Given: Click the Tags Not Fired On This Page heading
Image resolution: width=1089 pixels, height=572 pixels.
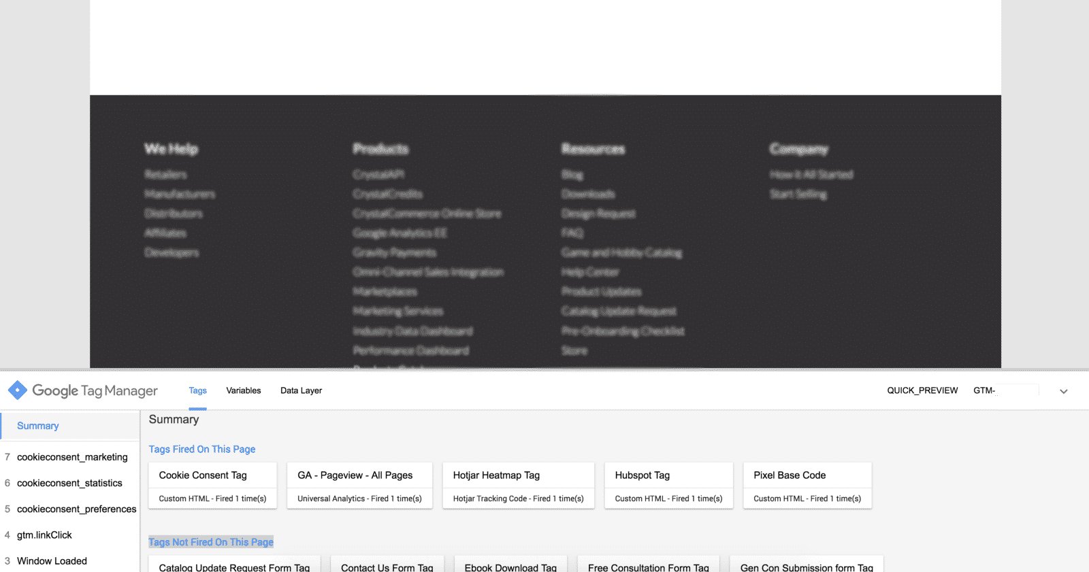Looking at the screenshot, I should (211, 542).
